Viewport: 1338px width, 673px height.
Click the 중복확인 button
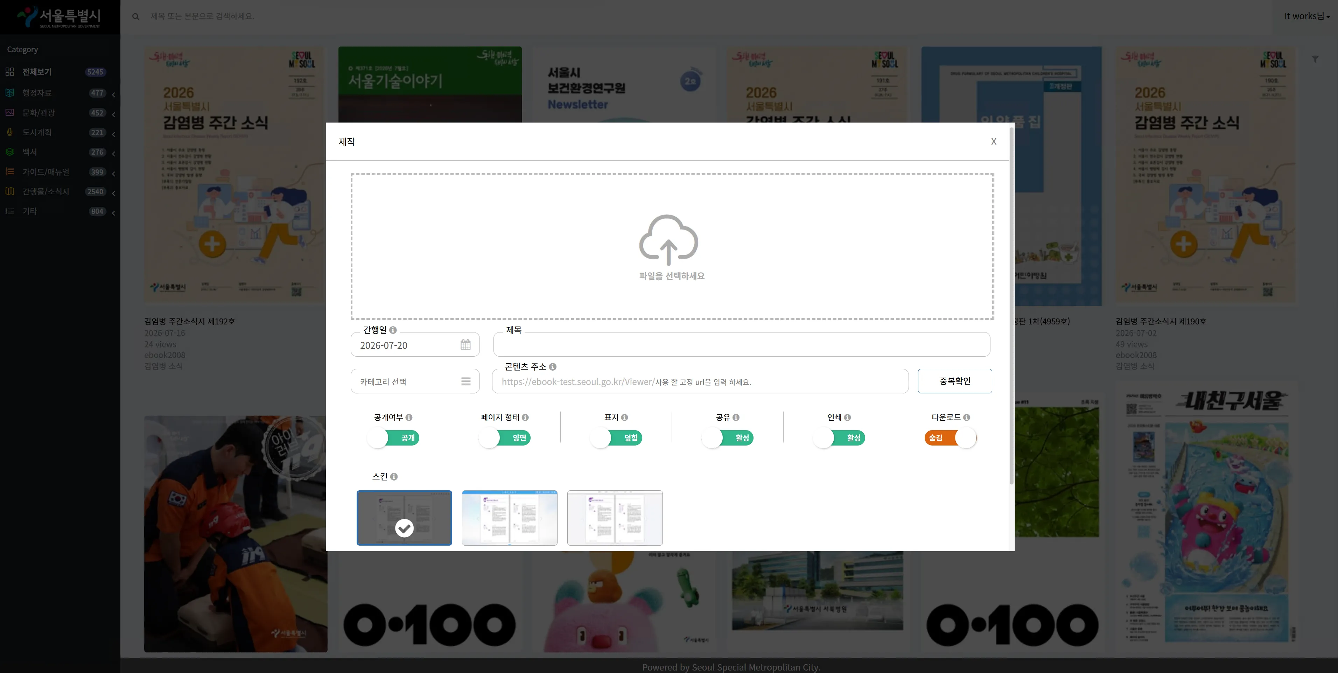955,381
